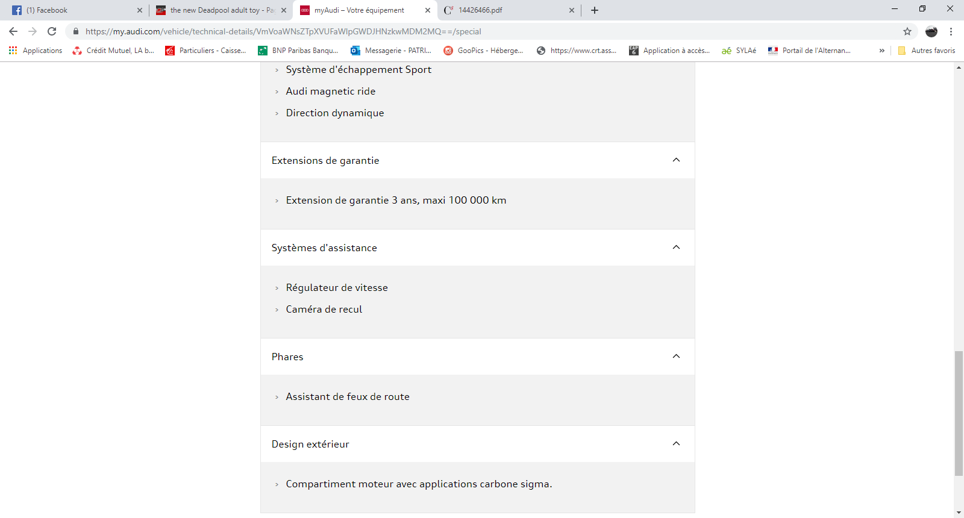The image size is (964, 518).
Task: Collapse the Phares section
Action: click(676, 357)
